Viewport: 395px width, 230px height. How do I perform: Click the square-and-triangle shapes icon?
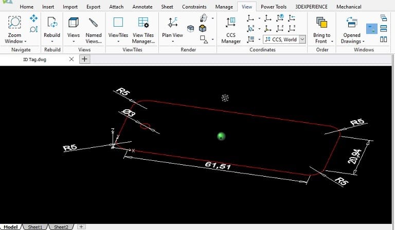click(x=204, y=39)
